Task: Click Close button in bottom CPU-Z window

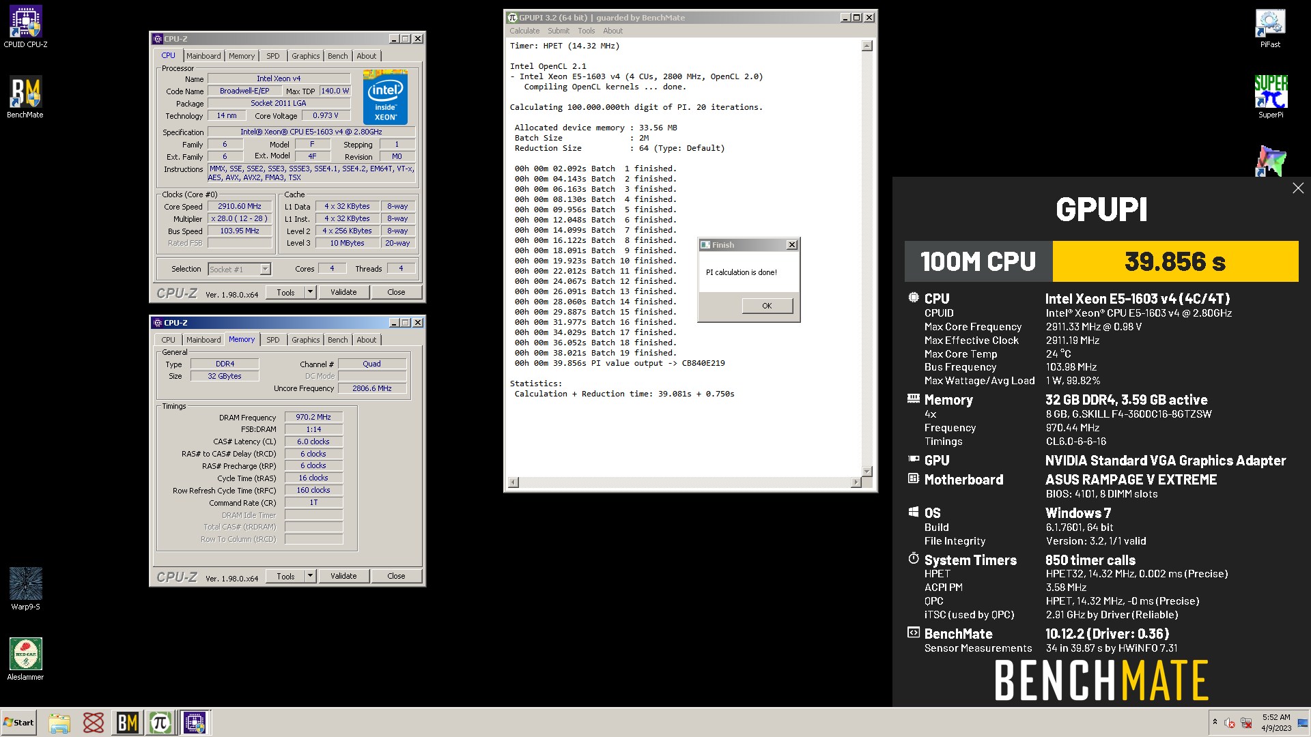Action: tap(396, 576)
